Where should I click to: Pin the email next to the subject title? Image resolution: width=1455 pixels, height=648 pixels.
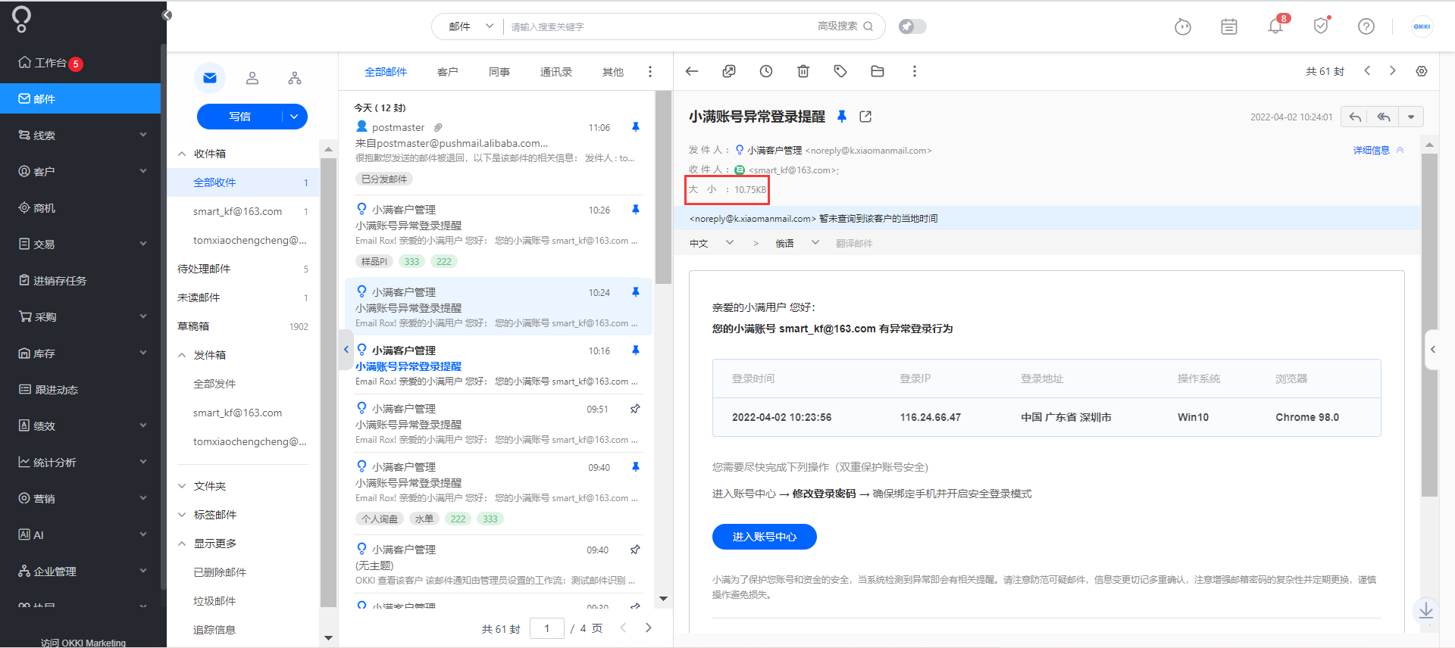(841, 117)
